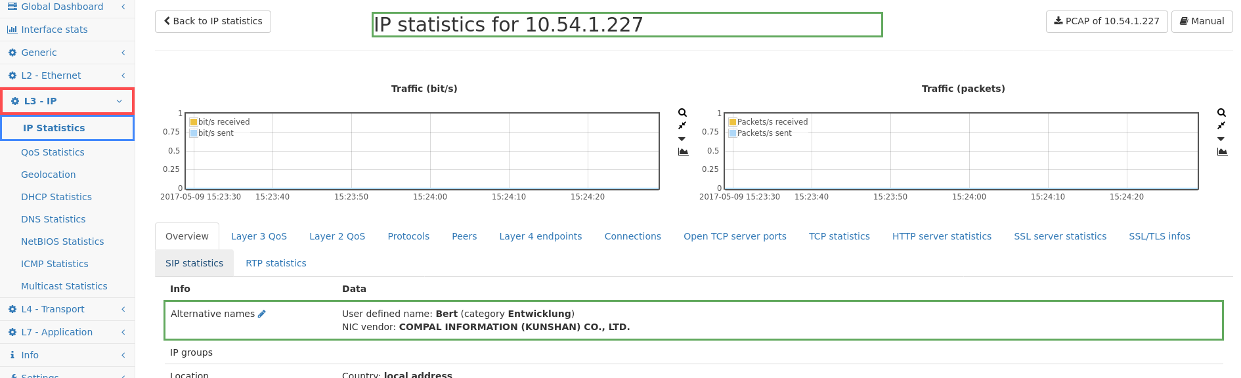Screen dimensions: 1241x378
Task: Collapse the L3 - IP menu section
Action: [x=67, y=101]
